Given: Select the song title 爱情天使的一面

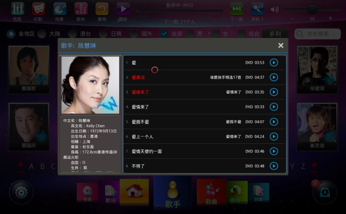Looking at the screenshot, I should [x=147, y=151].
